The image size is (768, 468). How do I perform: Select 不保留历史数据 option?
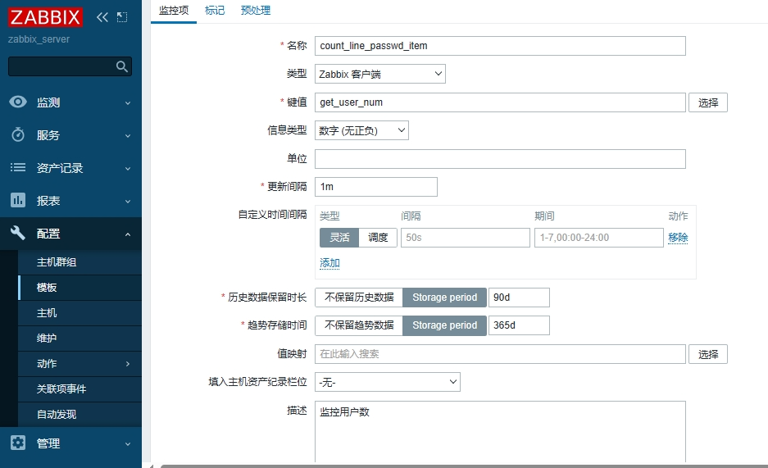(358, 298)
